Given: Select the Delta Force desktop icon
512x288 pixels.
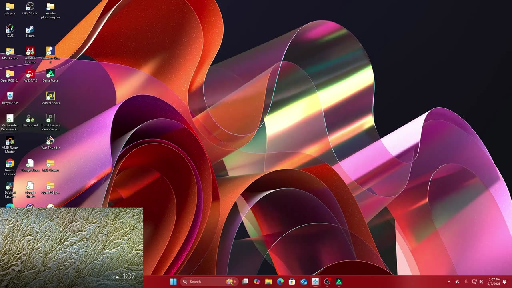Looking at the screenshot, I should tap(50, 76).
